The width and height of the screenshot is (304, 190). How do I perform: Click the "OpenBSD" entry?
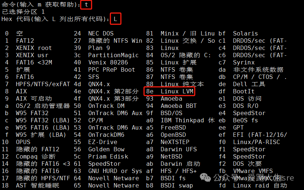tap(173, 135)
